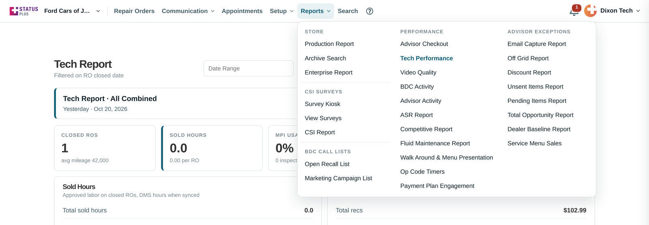
Task: Open Payment Plan Engagement
Action: click(437, 186)
